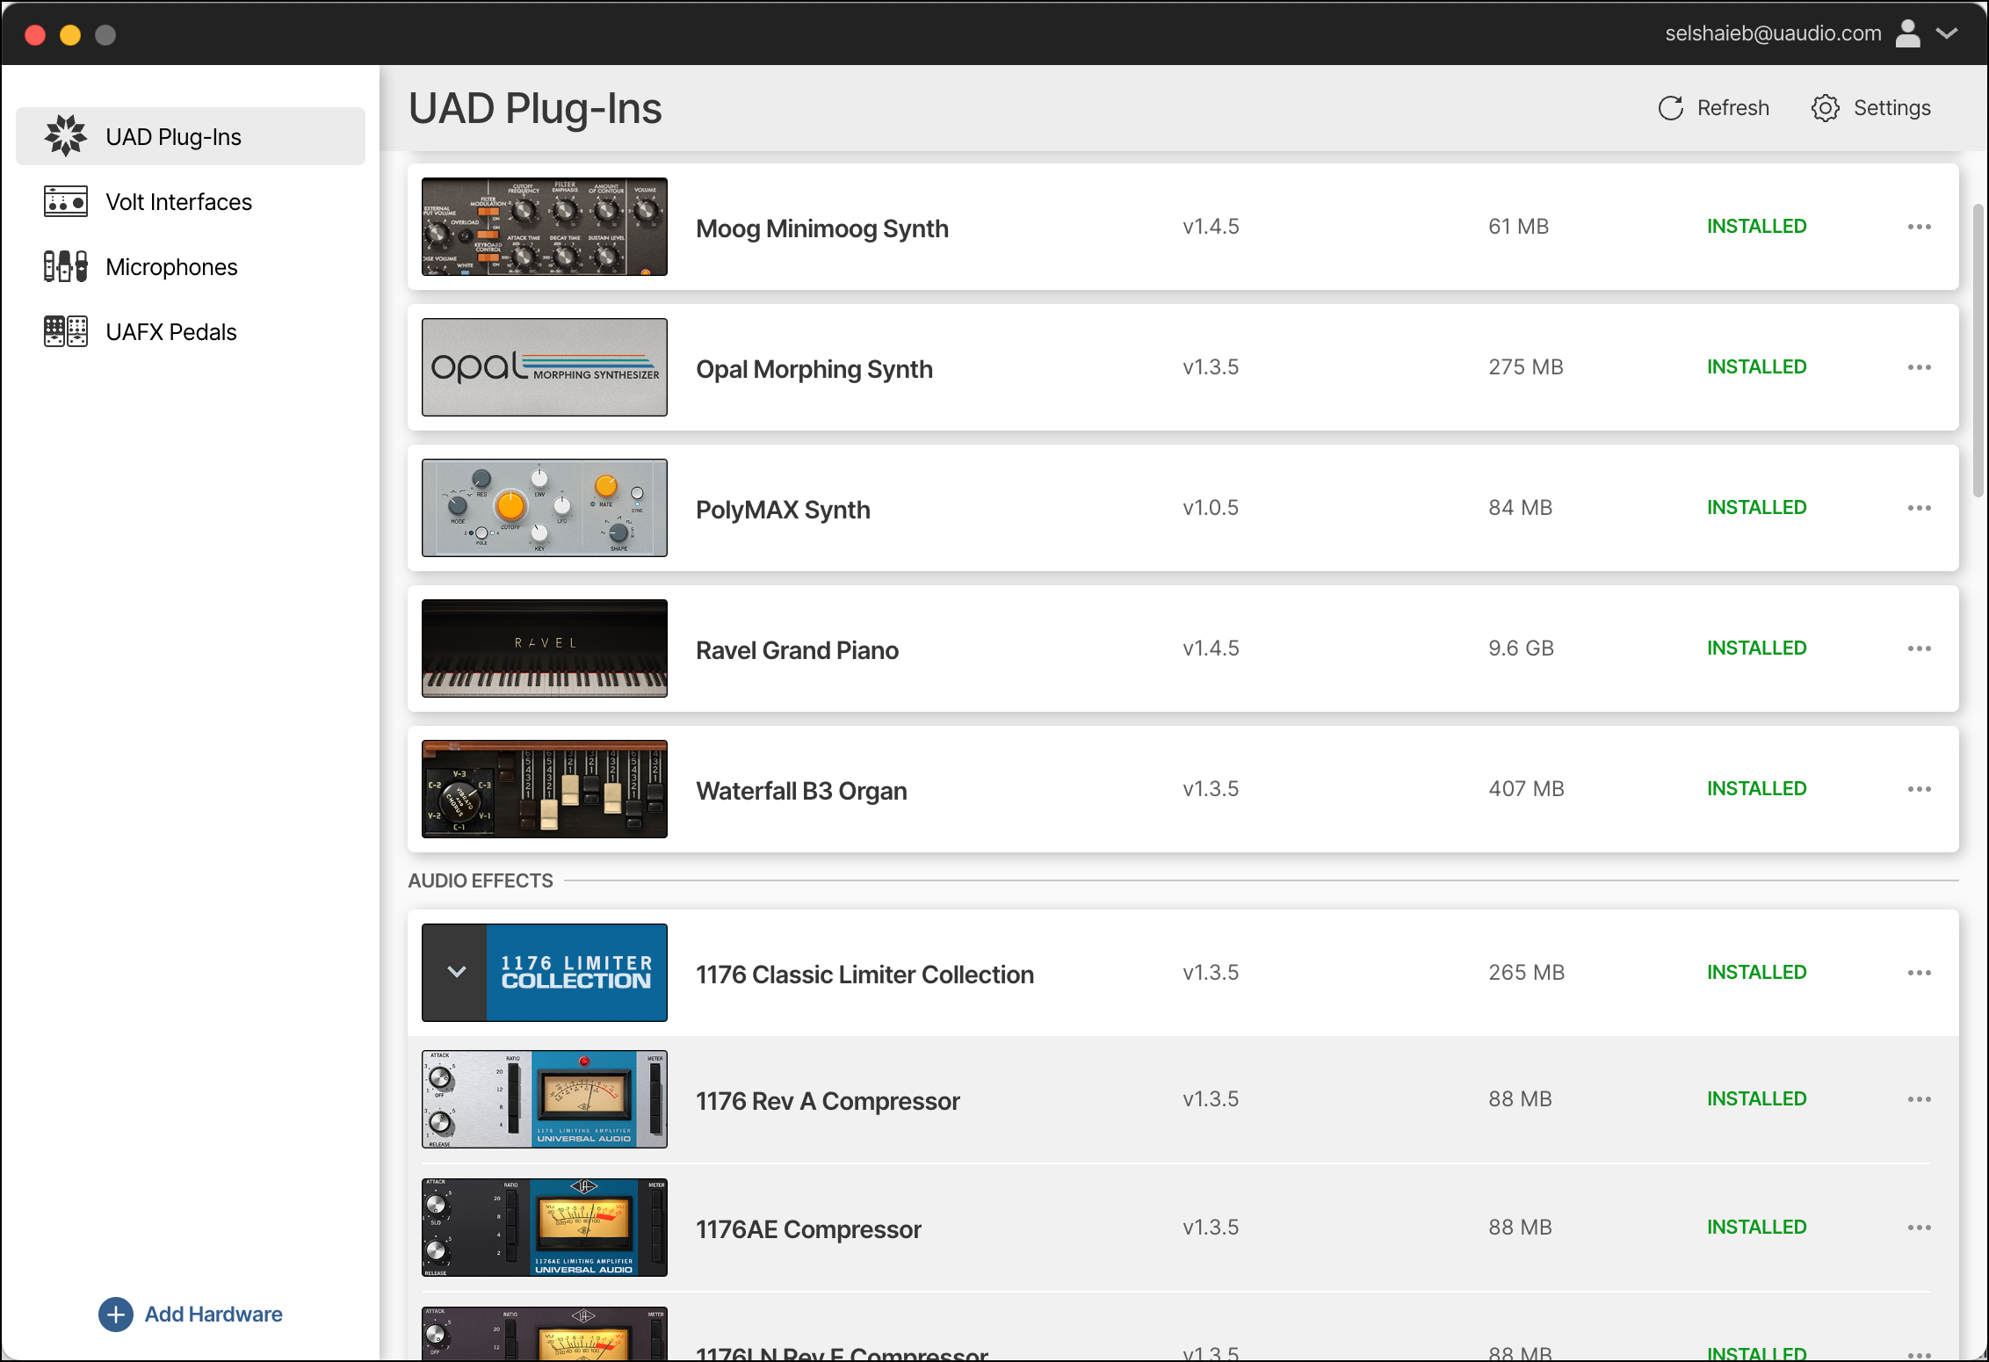Screen dimensions: 1989x1362
Task: Click the circular Refresh arrow icon
Action: 1672,107
